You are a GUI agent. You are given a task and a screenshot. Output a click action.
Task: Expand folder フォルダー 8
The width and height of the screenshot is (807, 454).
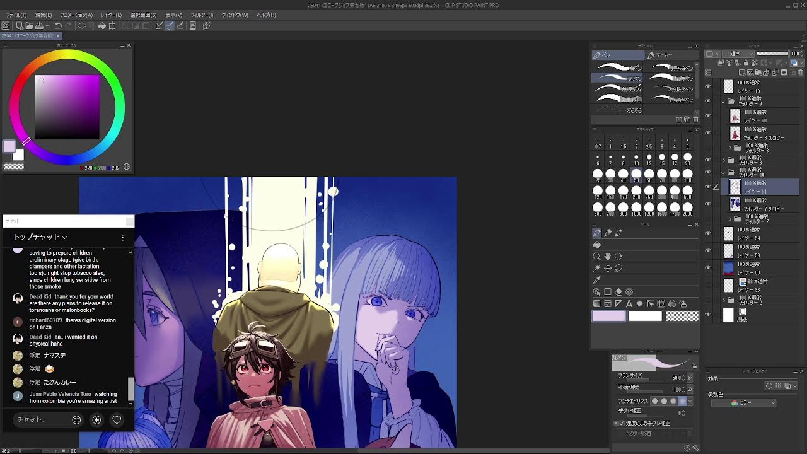coord(724,160)
